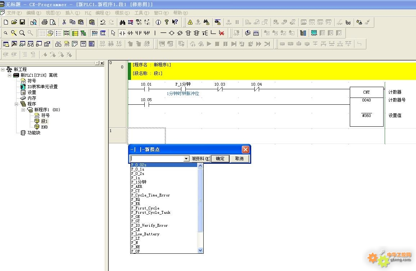Select the CNT counter block in the ladder
This screenshot has height=271, width=416.
click(366, 107)
